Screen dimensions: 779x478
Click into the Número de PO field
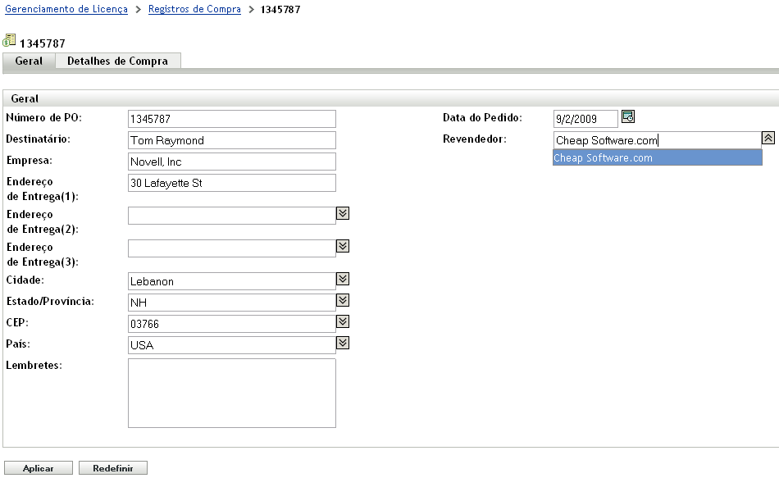point(232,119)
